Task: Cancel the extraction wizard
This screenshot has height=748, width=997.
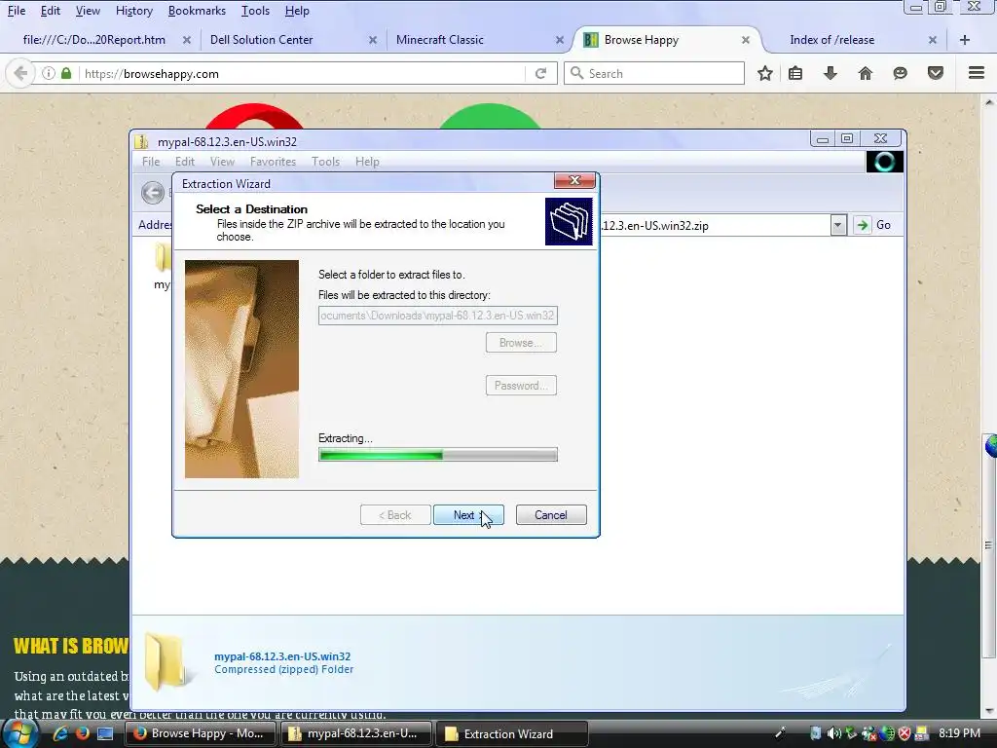Action: pyautogui.click(x=551, y=514)
